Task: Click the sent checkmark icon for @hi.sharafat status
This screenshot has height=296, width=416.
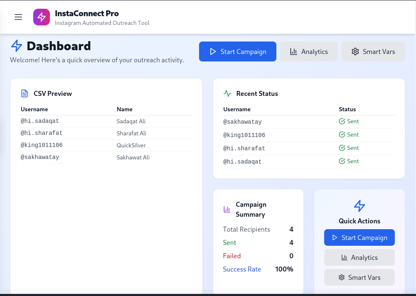Action: 342,148
